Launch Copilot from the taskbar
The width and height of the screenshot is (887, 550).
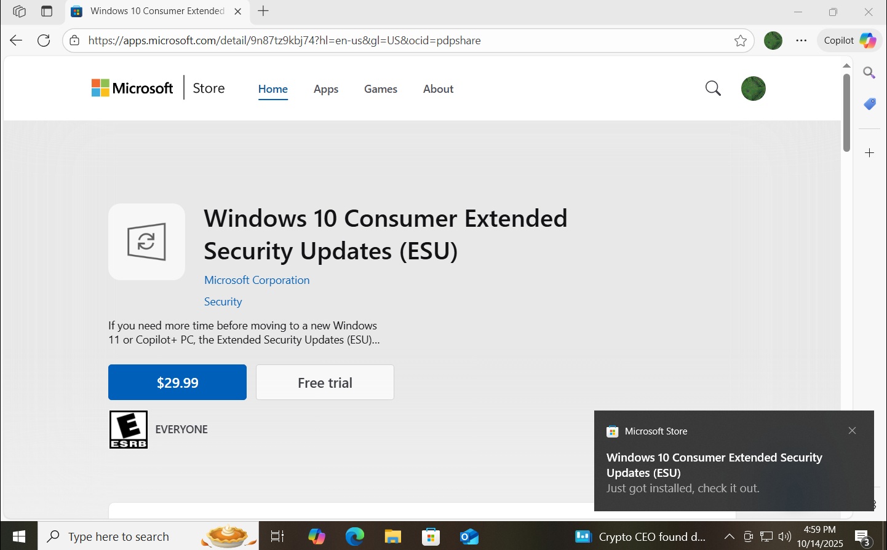tap(316, 536)
